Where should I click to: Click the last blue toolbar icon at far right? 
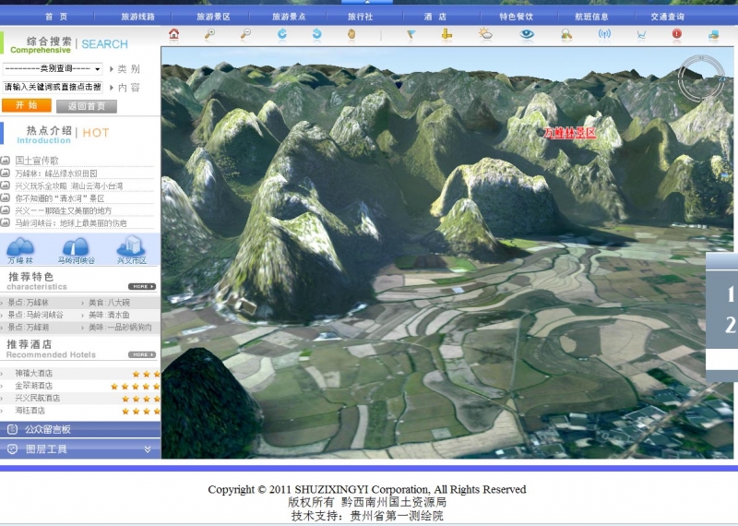pyautogui.click(x=713, y=34)
